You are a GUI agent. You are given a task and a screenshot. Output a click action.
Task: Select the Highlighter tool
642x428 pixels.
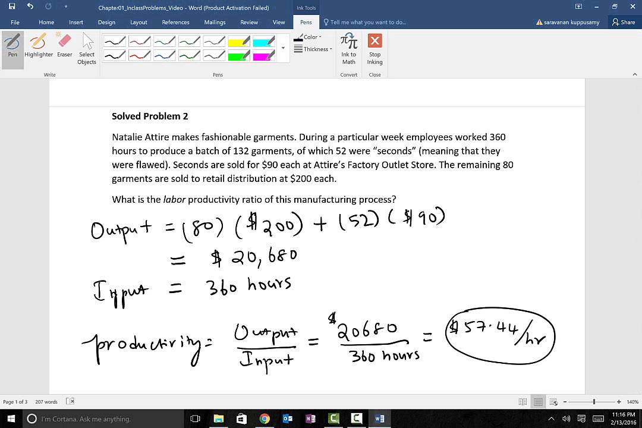pyautogui.click(x=39, y=45)
